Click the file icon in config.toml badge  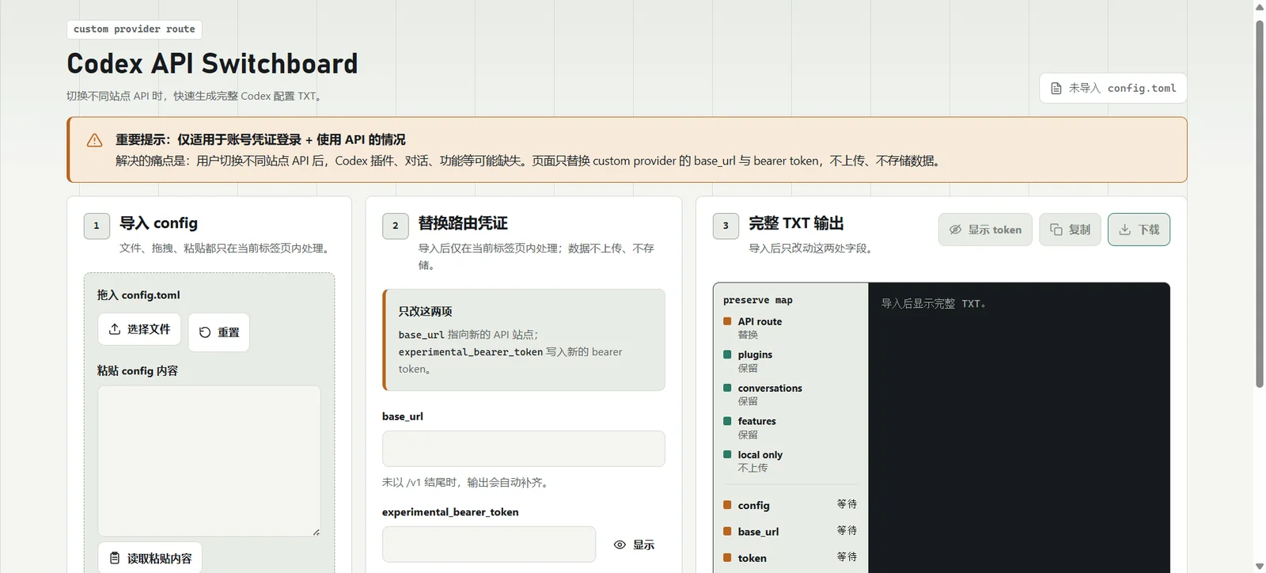point(1056,89)
